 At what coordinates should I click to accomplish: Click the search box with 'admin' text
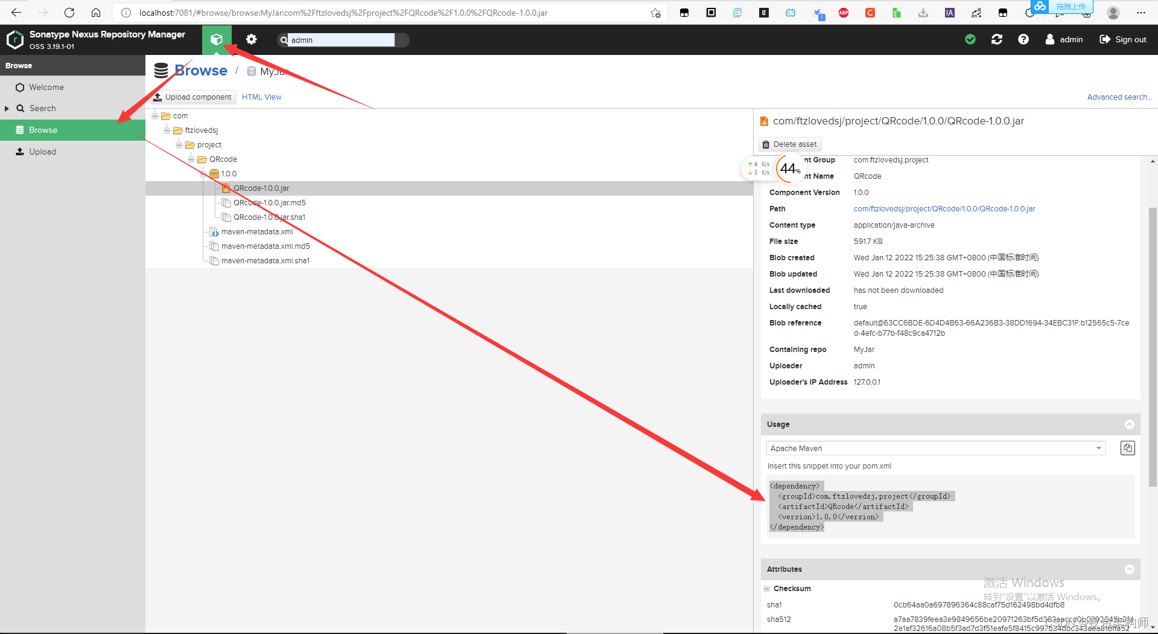(x=341, y=40)
